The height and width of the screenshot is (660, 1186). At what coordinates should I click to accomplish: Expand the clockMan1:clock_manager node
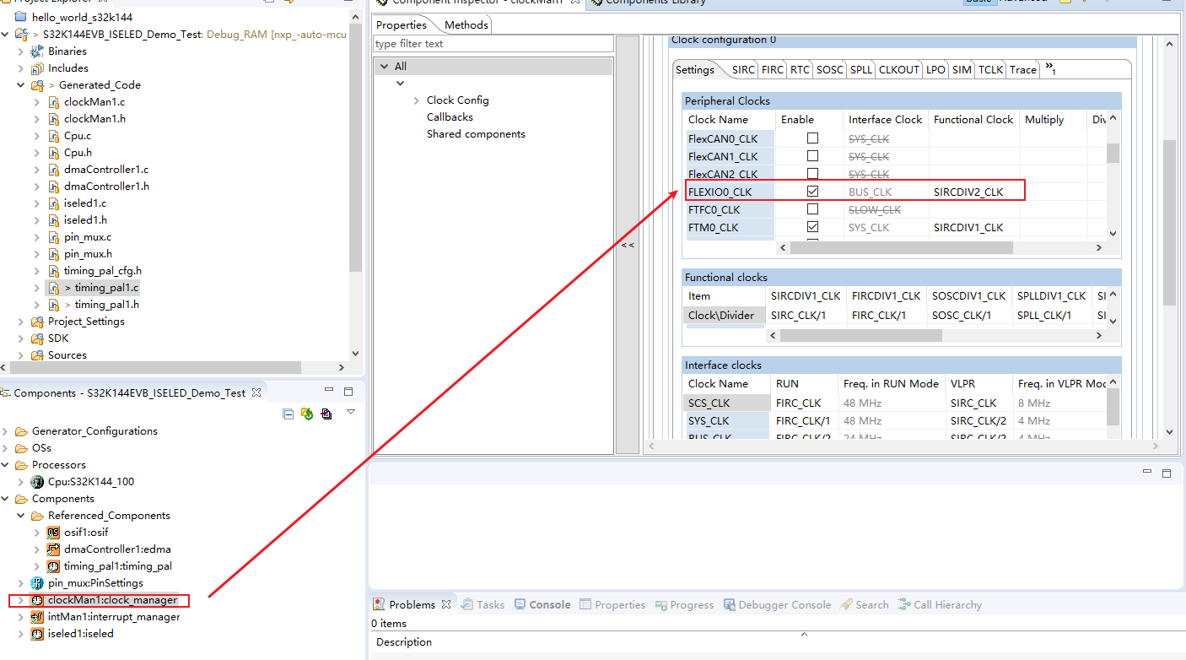tap(21, 600)
